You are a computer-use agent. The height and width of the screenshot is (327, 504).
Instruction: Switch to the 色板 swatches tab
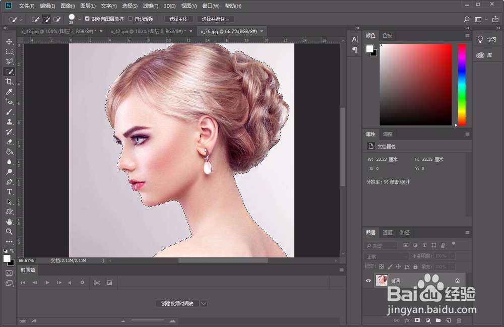tap(387, 35)
